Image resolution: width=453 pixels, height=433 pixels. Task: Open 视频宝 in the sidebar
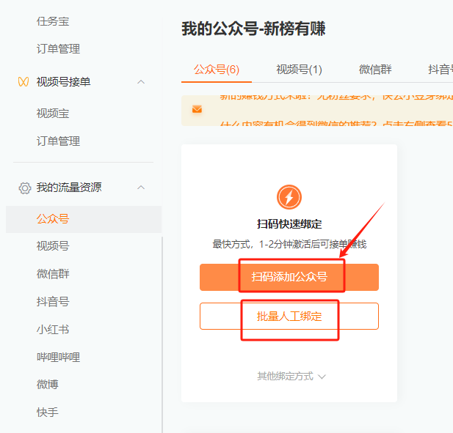click(x=53, y=114)
